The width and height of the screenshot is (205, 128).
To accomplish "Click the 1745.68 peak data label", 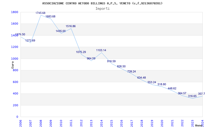I will tap(40, 13).
